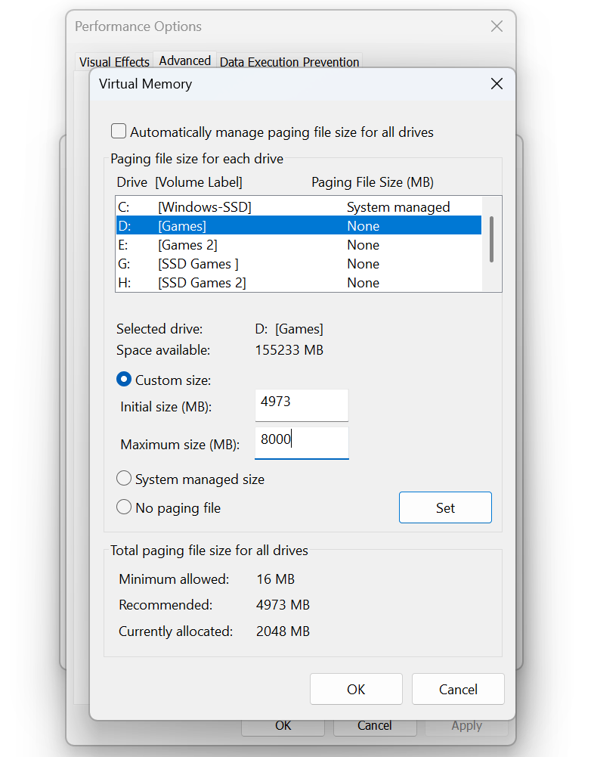The height and width of the screenshot is (757, 594).
Task: Cancel the Virtual Memory dialog
Action: coord(458,689)
